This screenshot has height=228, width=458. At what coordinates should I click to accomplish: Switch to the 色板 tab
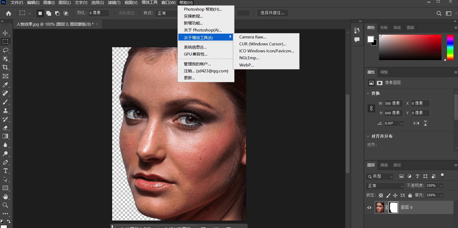(x=384, y=27)
